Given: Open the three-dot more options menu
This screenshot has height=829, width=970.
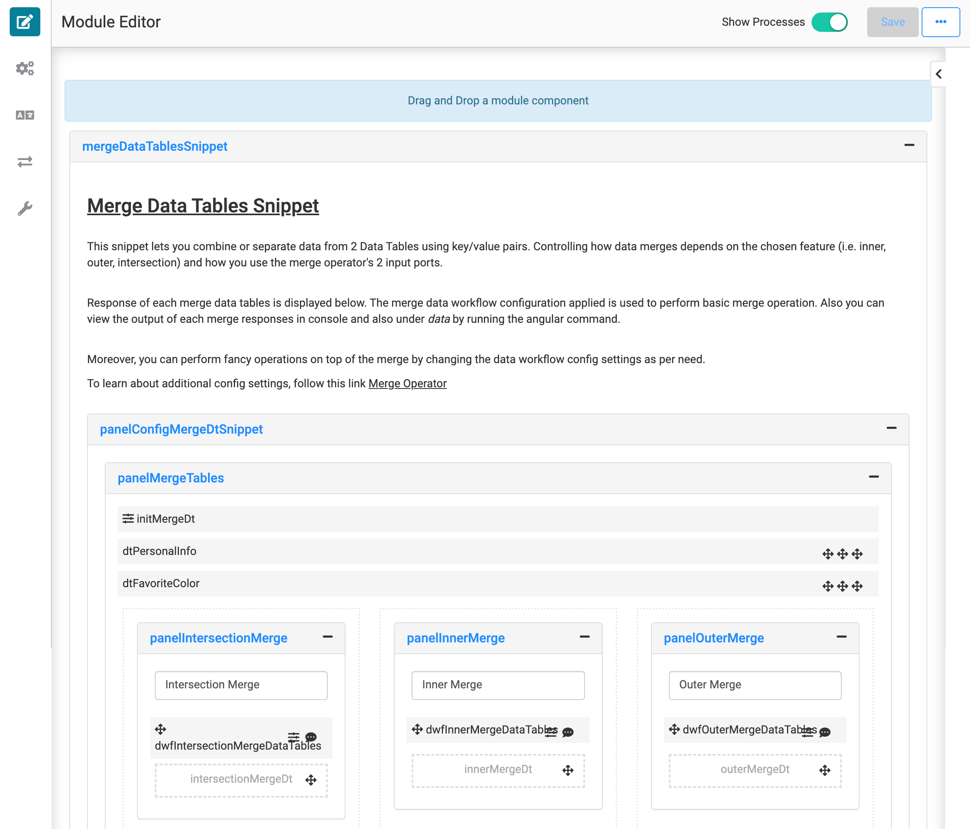Looking at the screenshot, I should (x=941, y=22).
